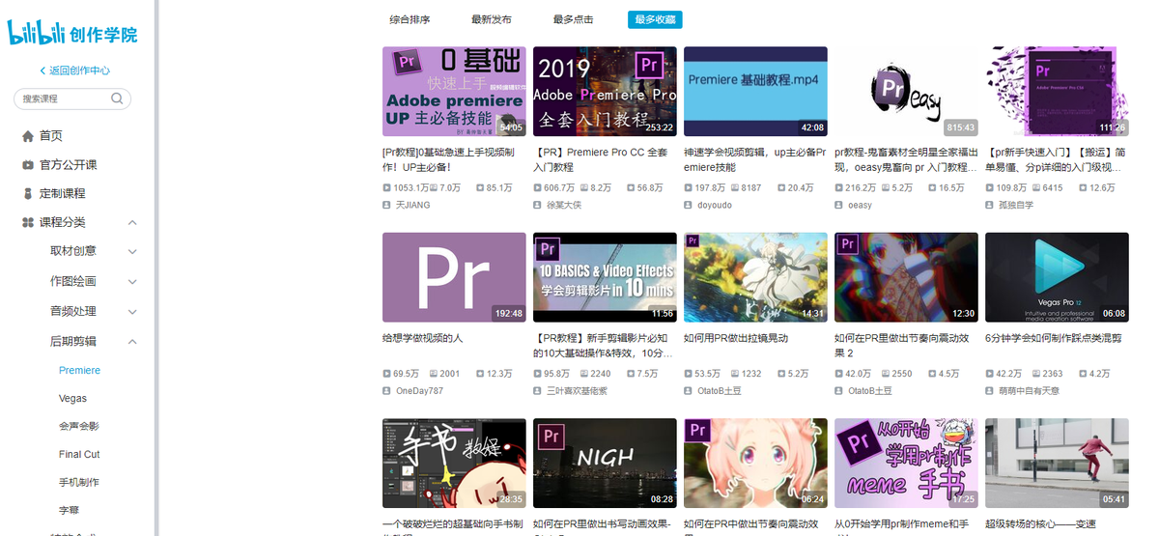Open title 给想学做视频的人

tap(423, 338)
